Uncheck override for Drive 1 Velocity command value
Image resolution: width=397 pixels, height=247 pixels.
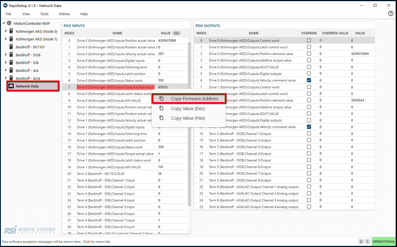pos(309,127)
